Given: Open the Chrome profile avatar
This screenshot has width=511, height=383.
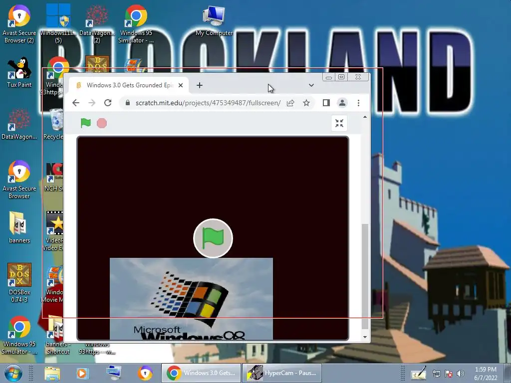Looking at the screenshot, I should [x=342, y=103].
